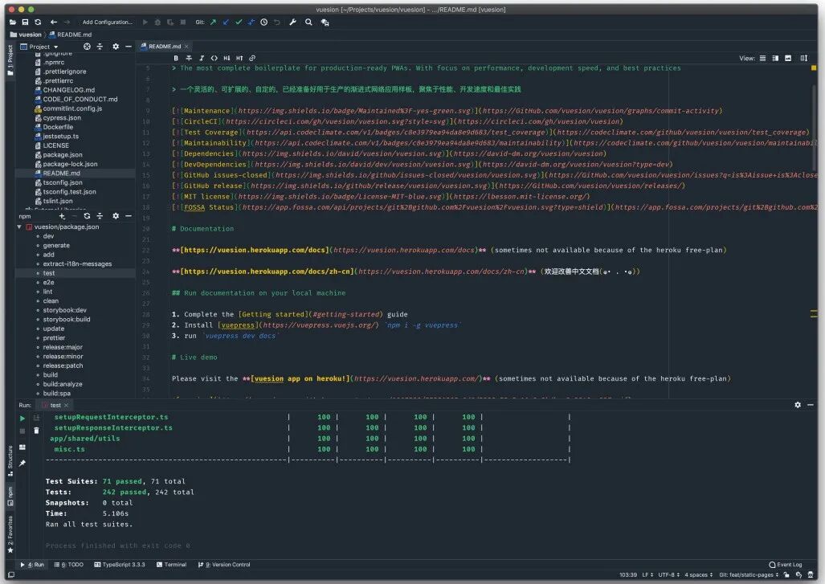825x584 pixels.
Task: Open 9: Version Control tool window
Action: coord(224,565)
